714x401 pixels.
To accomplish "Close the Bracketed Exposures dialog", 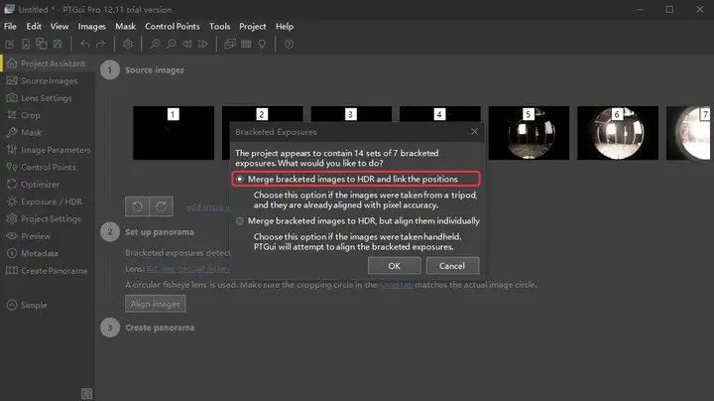I will [474, 132].
